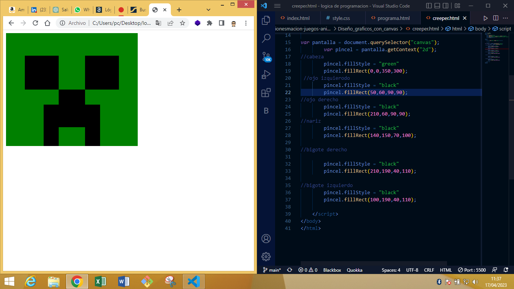Click the VS Code minimap
This screenshot has height=289, width=514.
(496, 49)
